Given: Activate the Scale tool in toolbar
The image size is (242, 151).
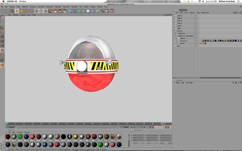Looking at the screenshot, I should (x=21, y=11).
